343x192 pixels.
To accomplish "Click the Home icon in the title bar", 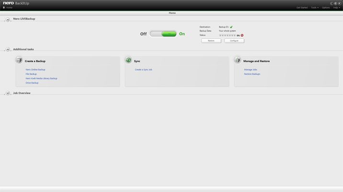I will tap(4, 8).
